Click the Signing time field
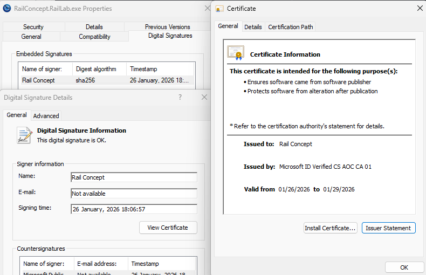This screenshot has height=275, width=426. tap(134, 209)
